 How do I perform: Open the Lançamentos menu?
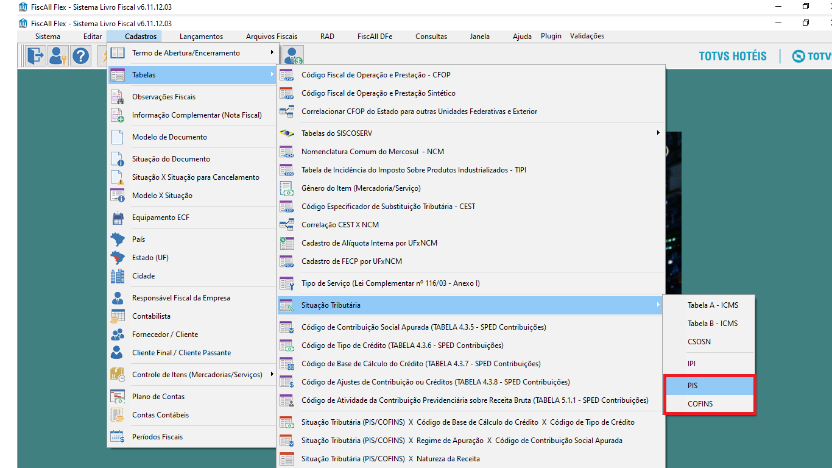201,37
